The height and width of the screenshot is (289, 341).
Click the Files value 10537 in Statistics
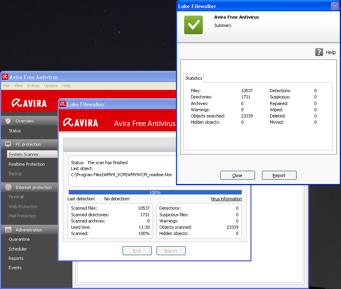coord(247,91)
